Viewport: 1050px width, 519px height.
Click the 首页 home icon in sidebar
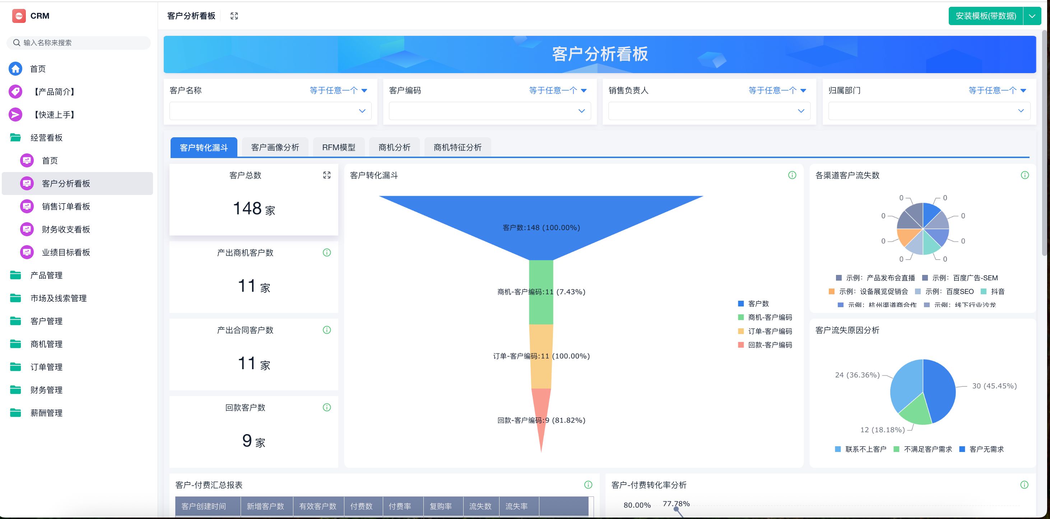15,69
